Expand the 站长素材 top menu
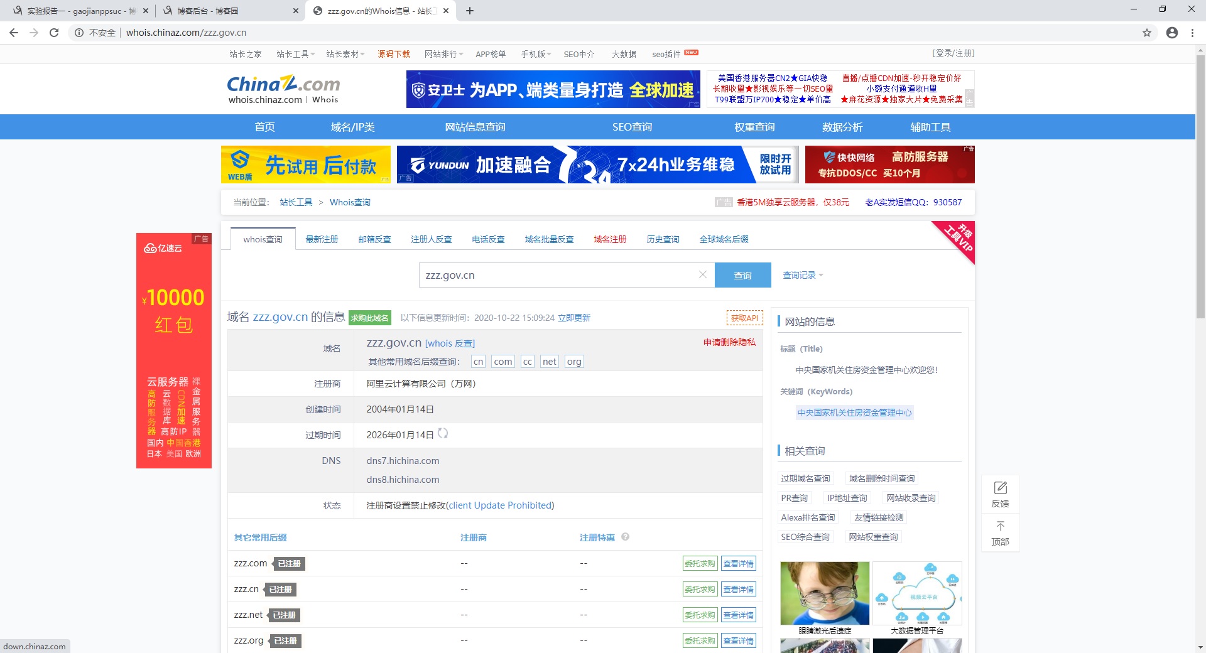 point(345,54)
